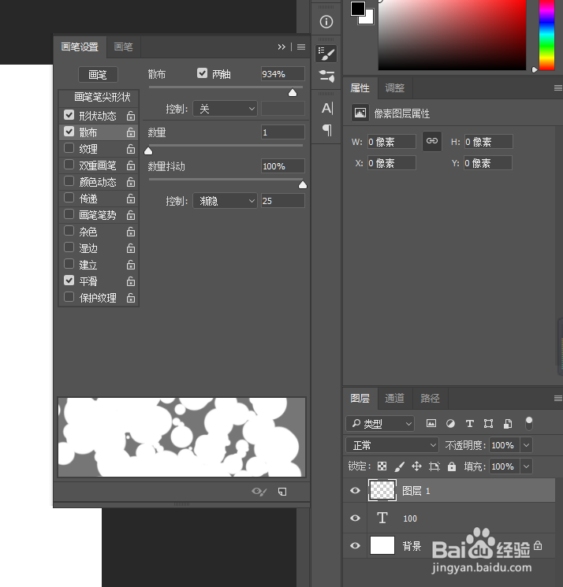
Task: Filter layers by adjustment layers icon
Action: pyautogui.click(x=450, y=423)
